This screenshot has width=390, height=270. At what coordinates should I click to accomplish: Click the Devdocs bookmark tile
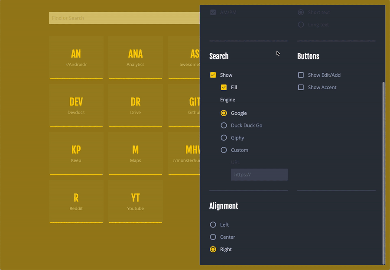[x=76, y=106]
